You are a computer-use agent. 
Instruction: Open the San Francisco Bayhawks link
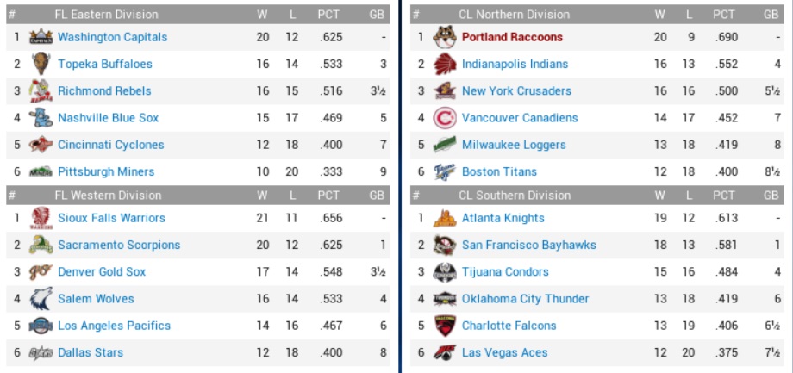tap(528, 245)
